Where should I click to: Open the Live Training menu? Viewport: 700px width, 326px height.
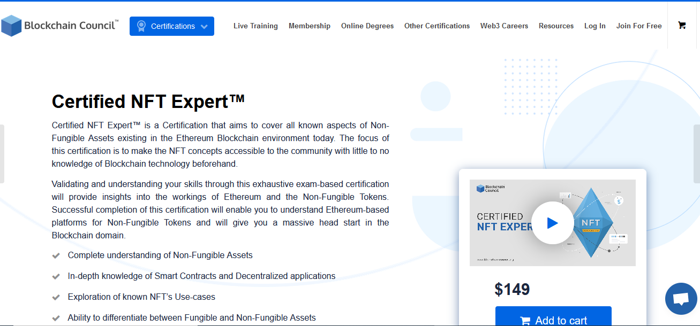255,26
